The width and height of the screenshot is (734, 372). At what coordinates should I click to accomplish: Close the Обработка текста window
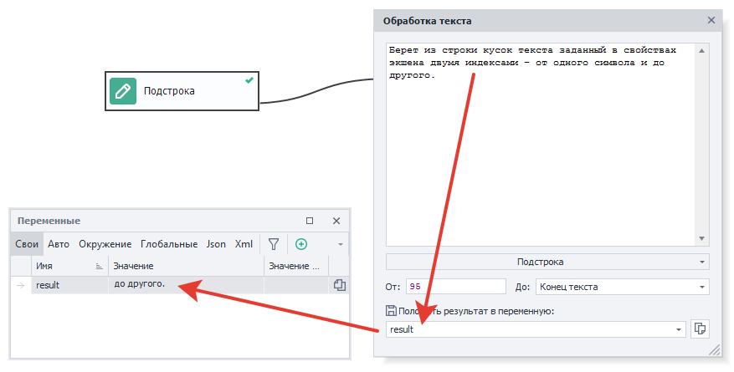pos(711,20)
